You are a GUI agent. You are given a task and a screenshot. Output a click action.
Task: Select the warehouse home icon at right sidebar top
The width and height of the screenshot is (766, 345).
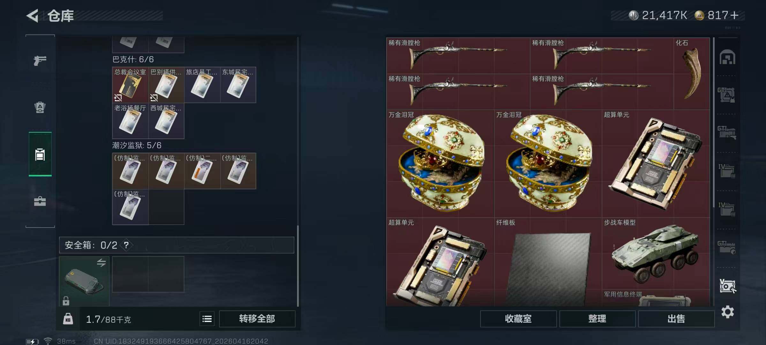pos(727,57)
